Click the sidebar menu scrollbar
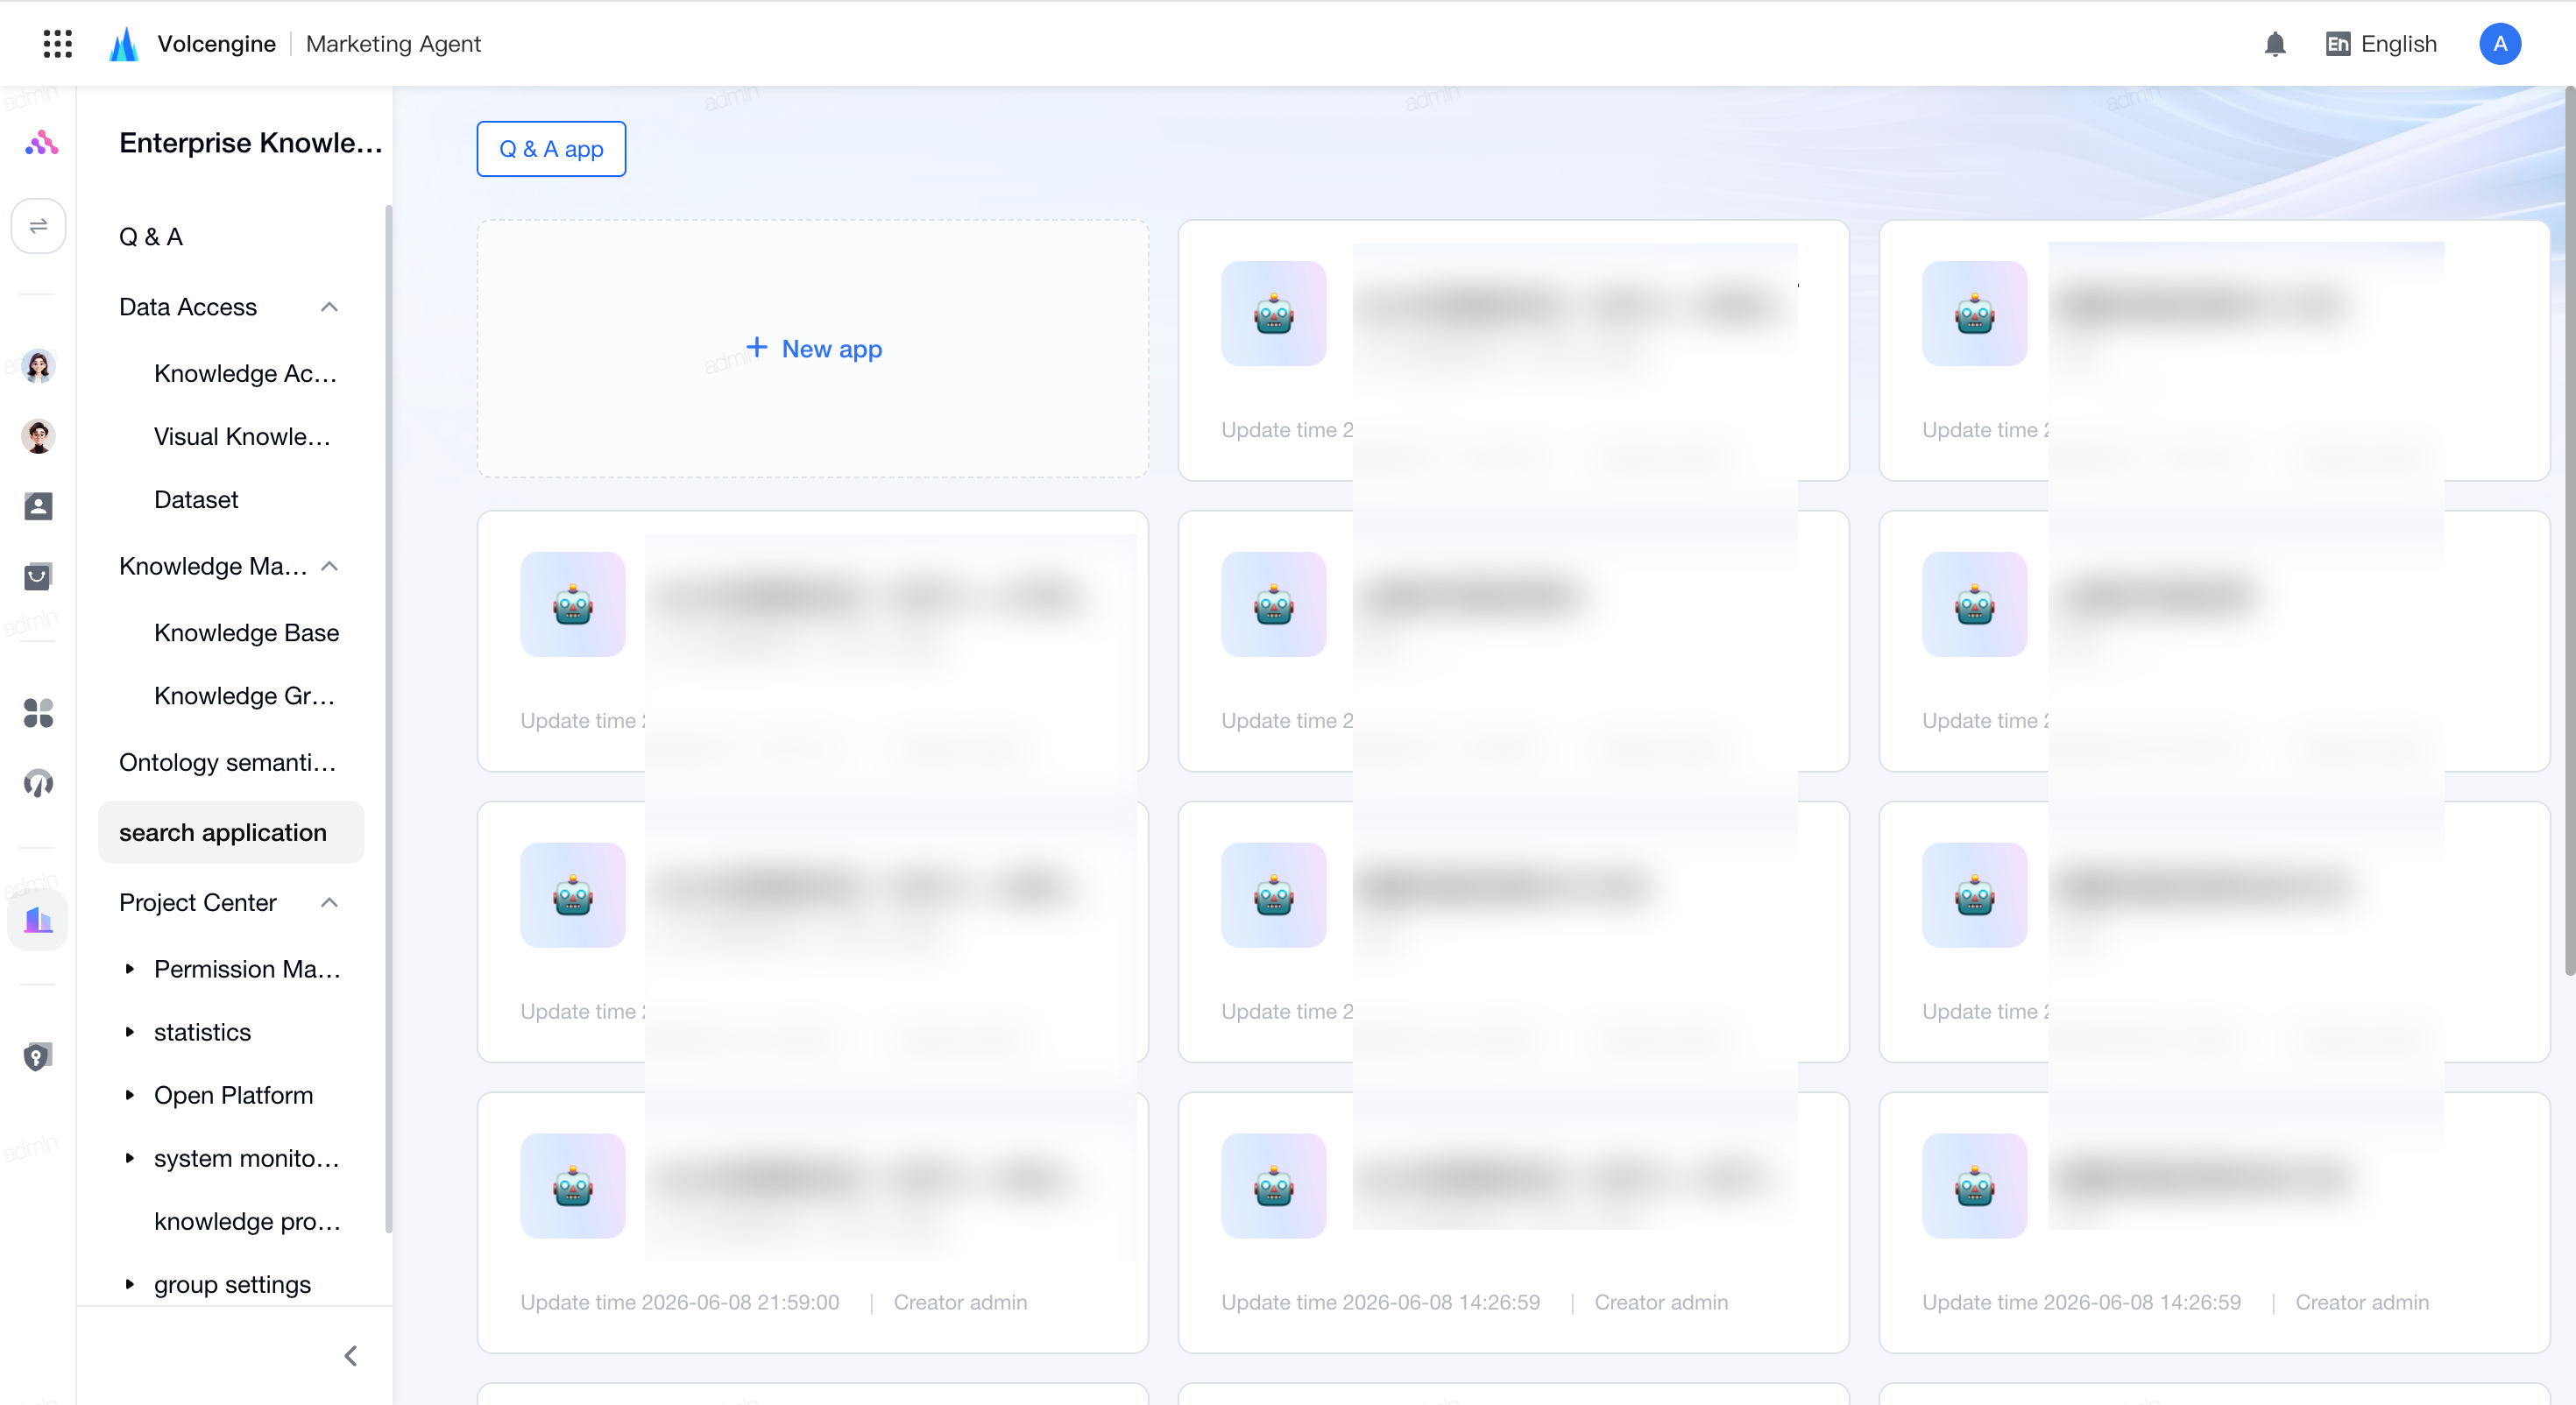The image size is (2576, 1405). (388, 720)
